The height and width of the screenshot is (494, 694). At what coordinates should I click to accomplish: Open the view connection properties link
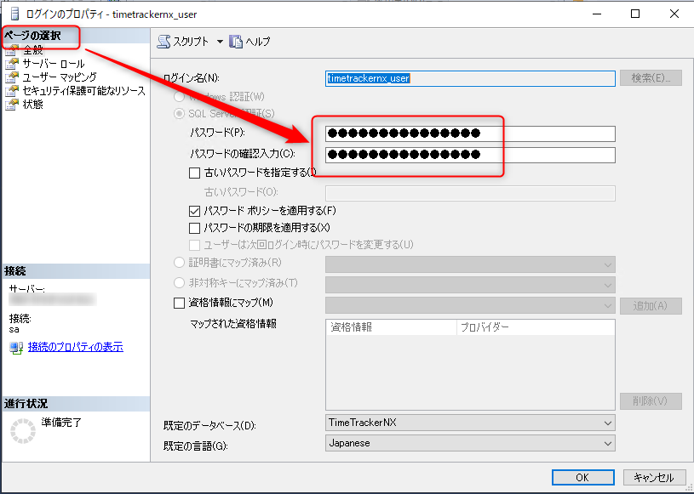[x=75, y=347]
